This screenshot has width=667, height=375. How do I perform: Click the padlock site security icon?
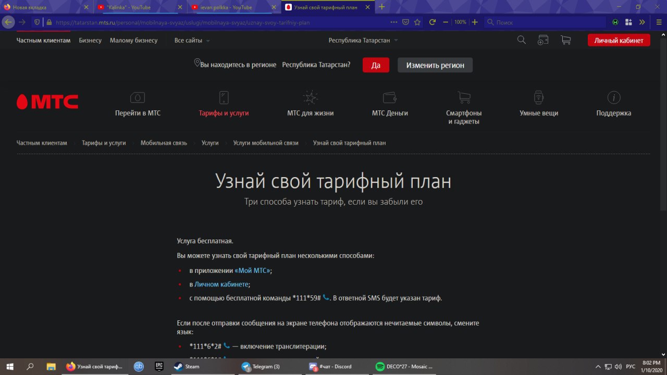click(x=49, y=22)
